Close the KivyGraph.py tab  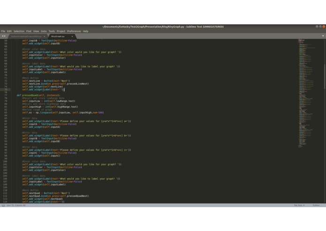pos(72,36)
